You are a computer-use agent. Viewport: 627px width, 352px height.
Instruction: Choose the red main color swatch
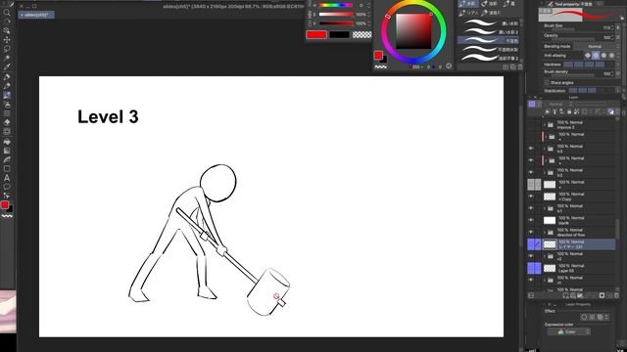316,35
